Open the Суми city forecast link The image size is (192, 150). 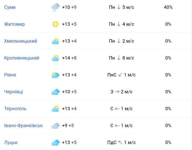point(10,7)
